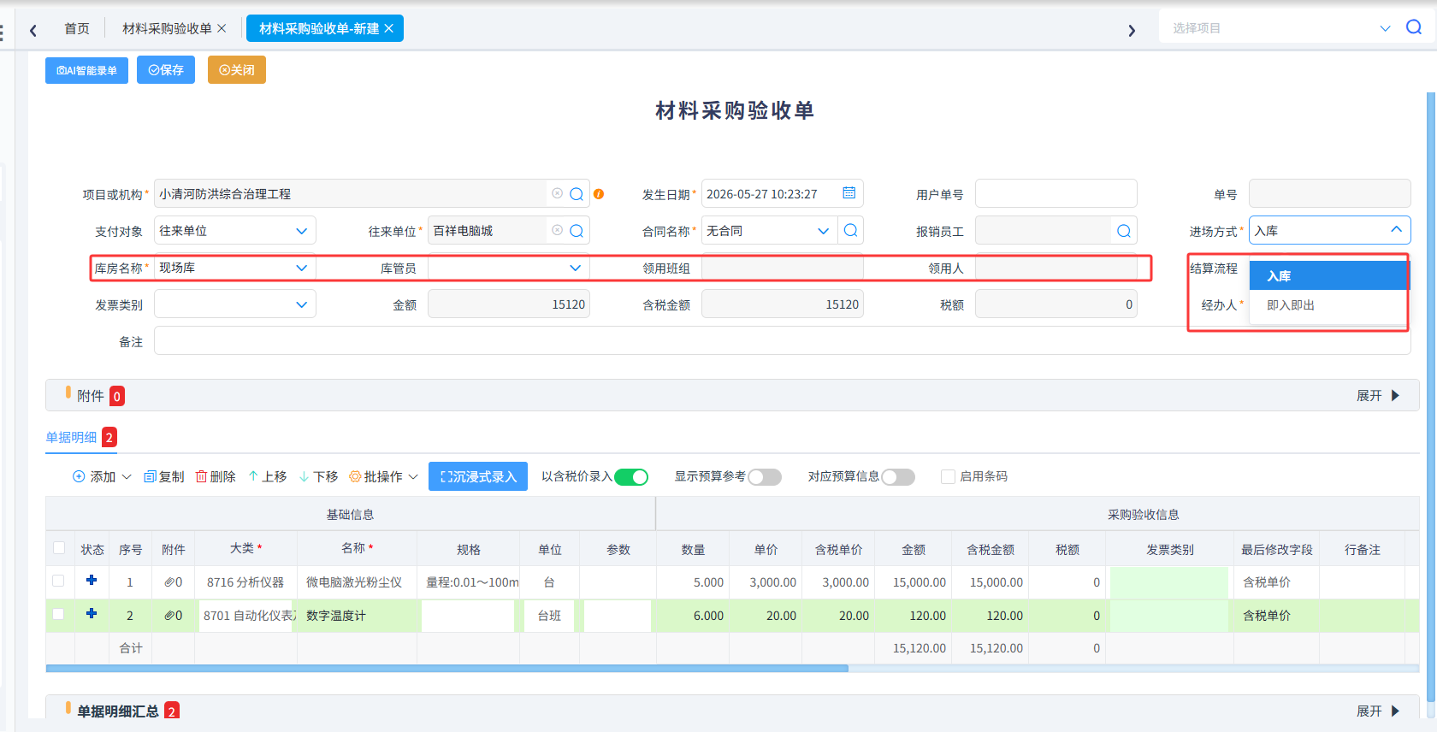Close the 材料采购验收单-新建 tab
The image size is (1437, 732).
(x=388, y=28)
